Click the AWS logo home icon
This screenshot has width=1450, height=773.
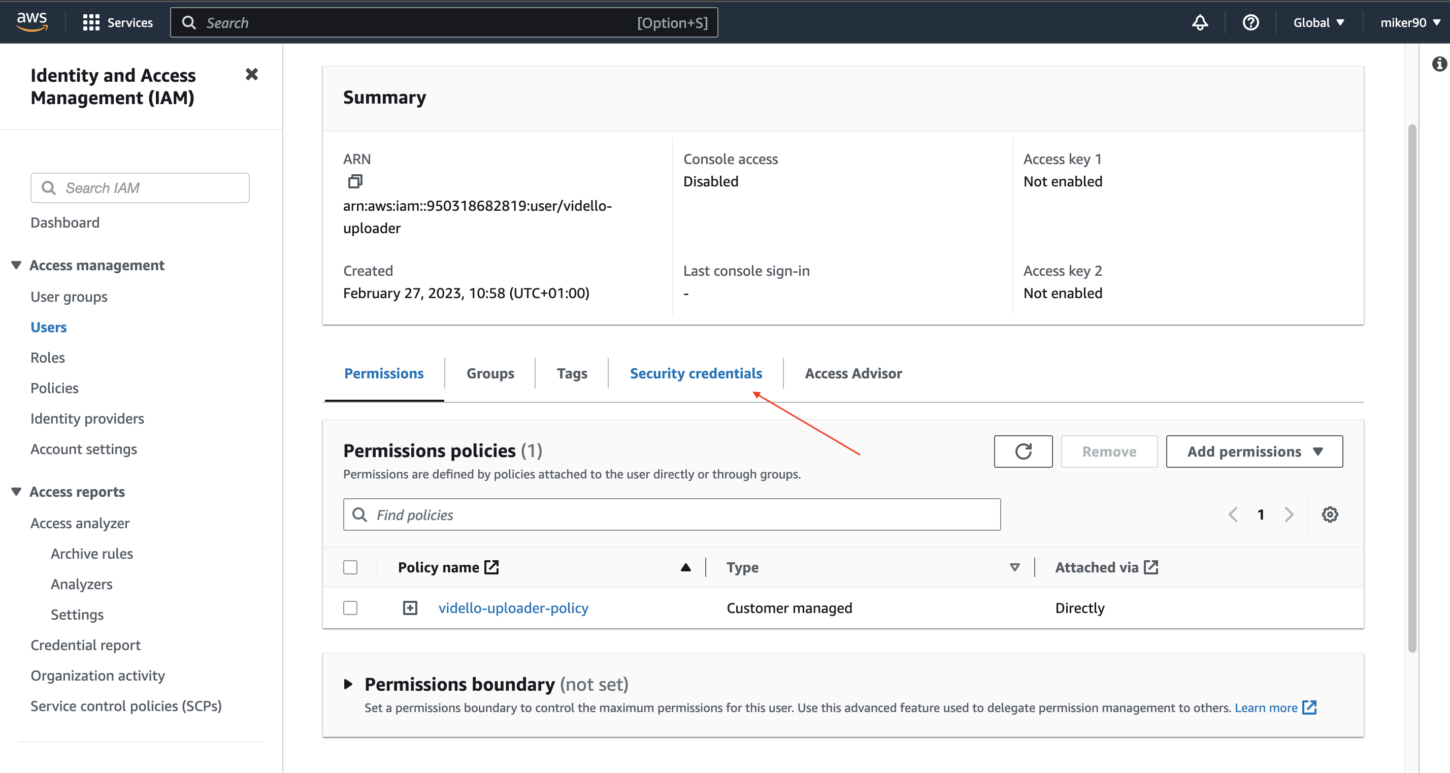[32, 22]
